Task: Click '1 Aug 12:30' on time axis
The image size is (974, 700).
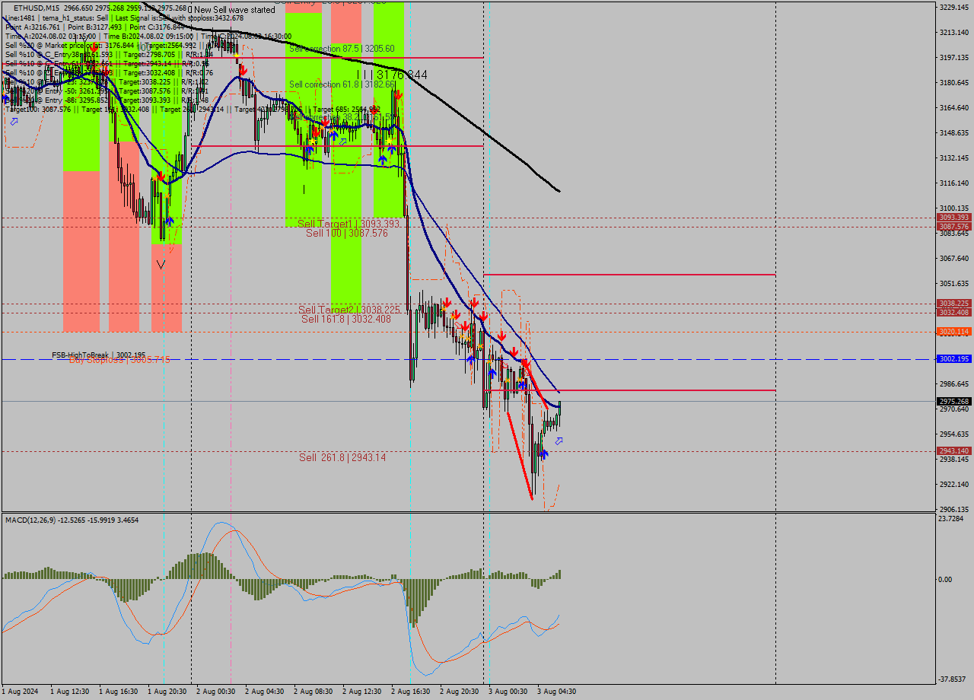Action: 70,692
